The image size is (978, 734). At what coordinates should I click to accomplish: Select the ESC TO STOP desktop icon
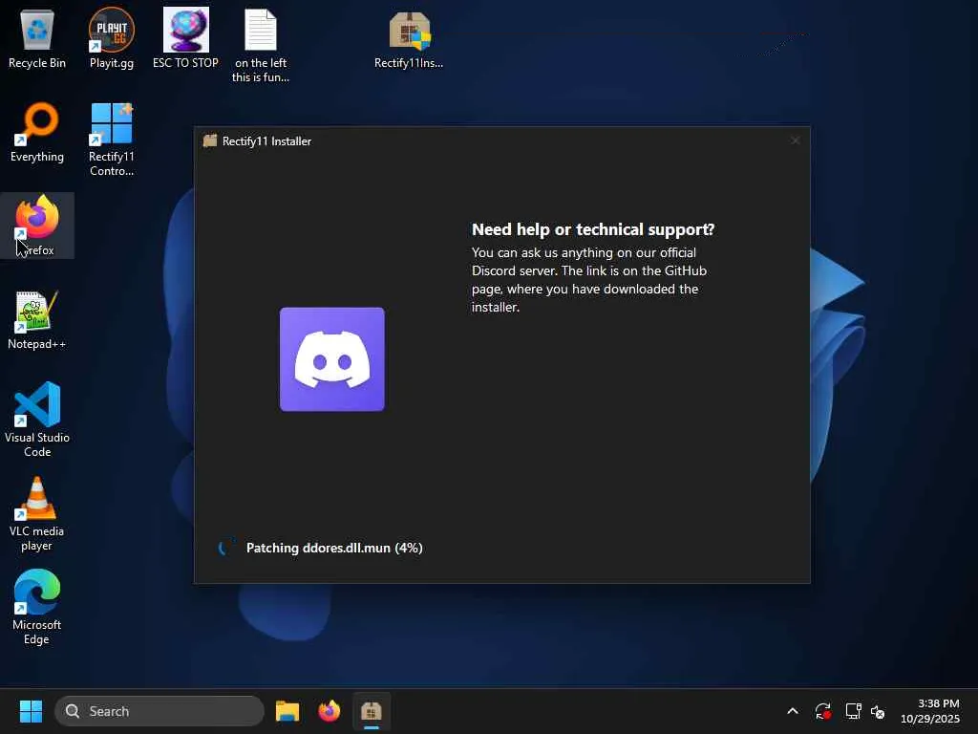[x=186, y=38]
